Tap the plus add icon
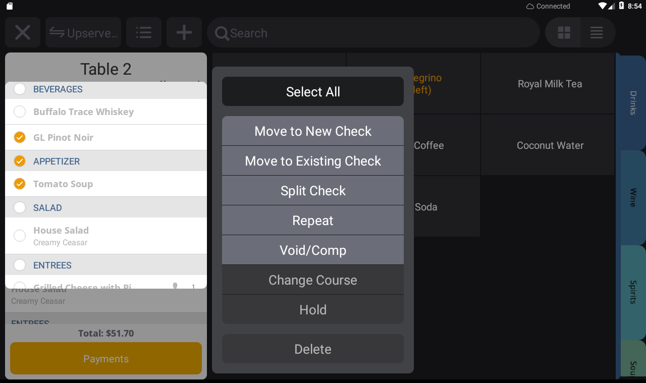Image resolution: width=646 pixels, height=383 pixels. 184,33
